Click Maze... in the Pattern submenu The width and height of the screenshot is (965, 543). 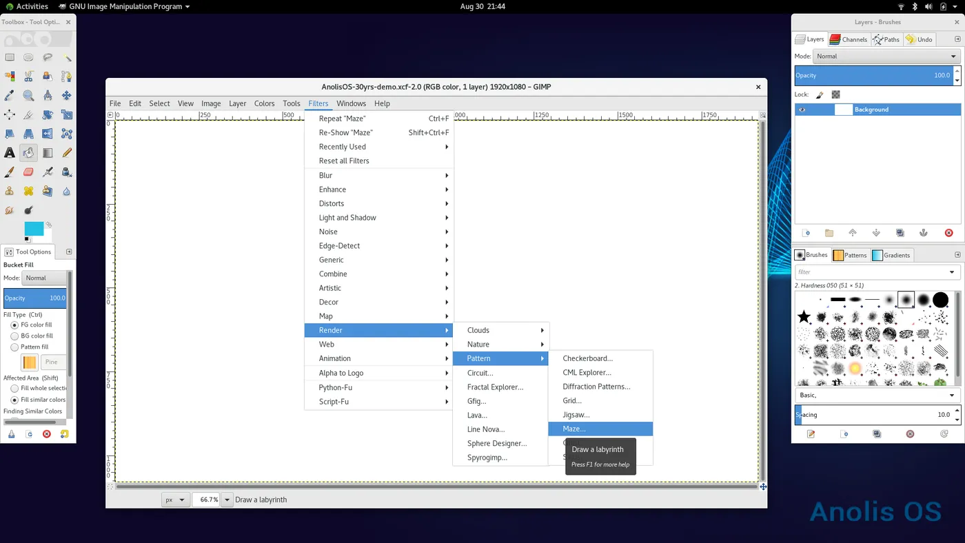coord(600,429)
